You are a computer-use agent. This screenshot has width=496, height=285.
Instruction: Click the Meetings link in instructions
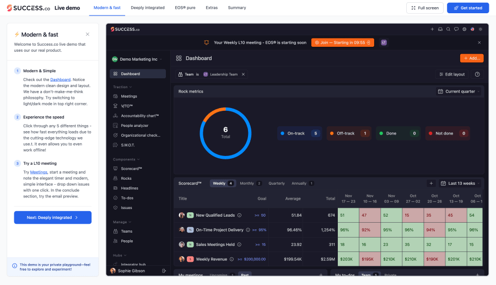tap(39, 173)
